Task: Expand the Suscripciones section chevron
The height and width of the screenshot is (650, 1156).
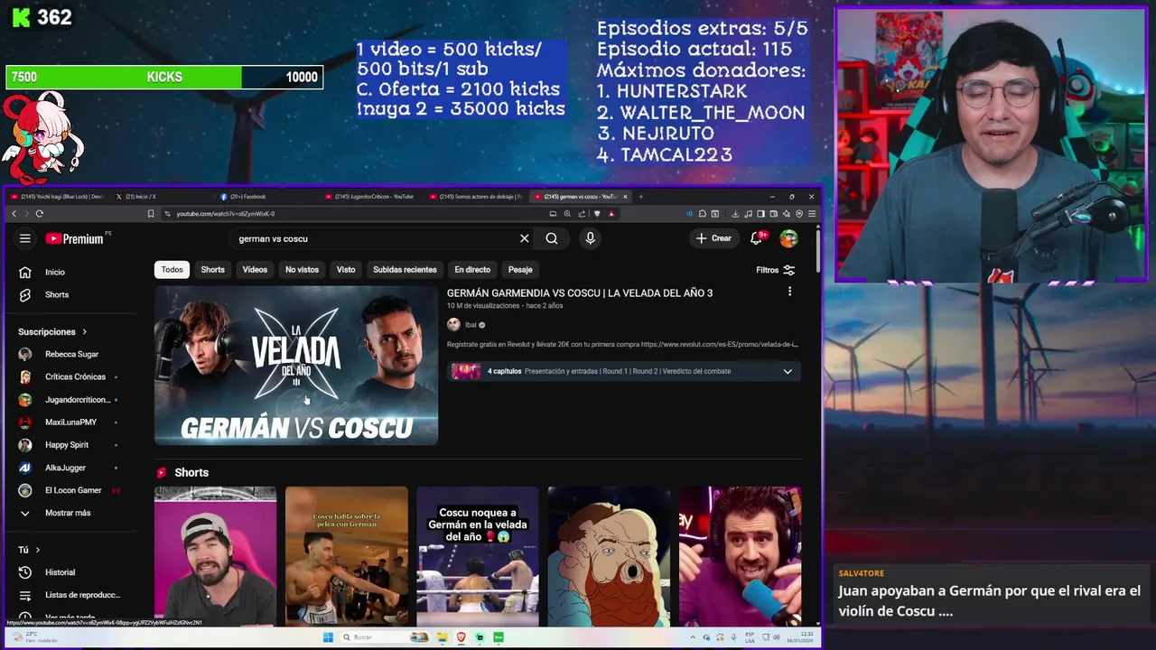Action: tap(85, 332)
